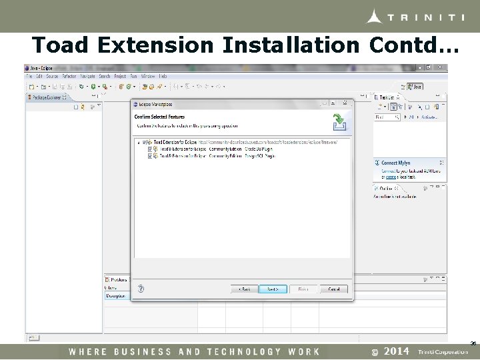This screenshot has height=360, width=480.
Task: Click the New Task icon in Task List
Action: (380, 107)
